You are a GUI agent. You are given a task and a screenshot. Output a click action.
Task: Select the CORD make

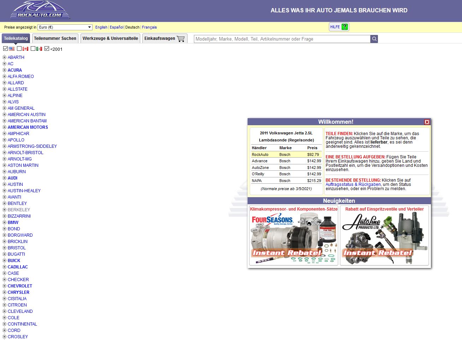pos(14,330)
